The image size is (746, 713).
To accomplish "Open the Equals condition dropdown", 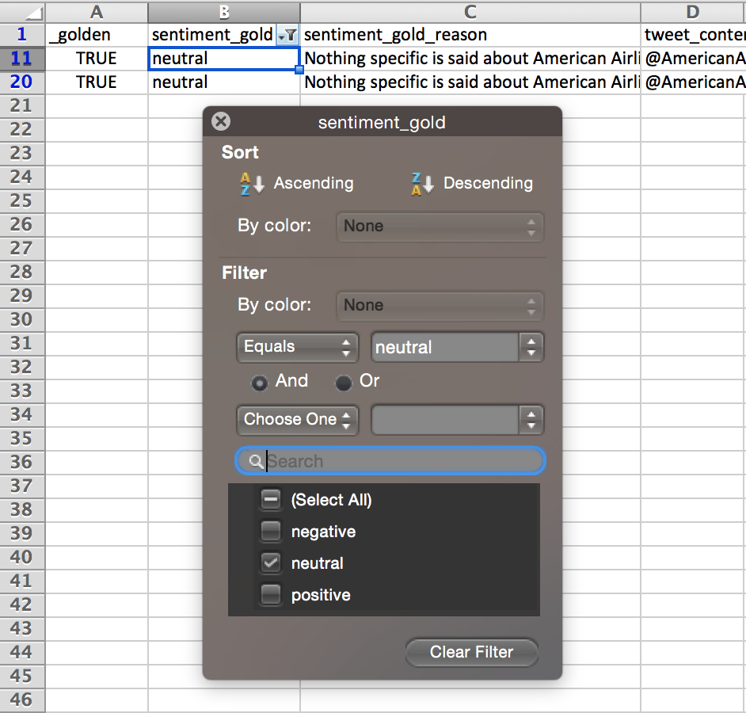I will [297, 347].
